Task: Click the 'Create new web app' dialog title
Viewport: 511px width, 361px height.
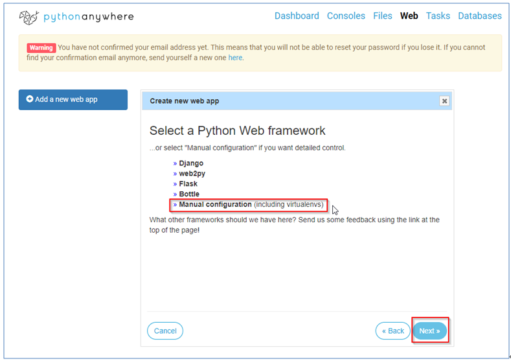Action: (x=185, y=101)
